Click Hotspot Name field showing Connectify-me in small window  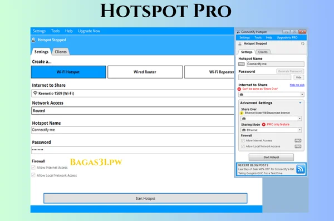[x=276, y=64]
